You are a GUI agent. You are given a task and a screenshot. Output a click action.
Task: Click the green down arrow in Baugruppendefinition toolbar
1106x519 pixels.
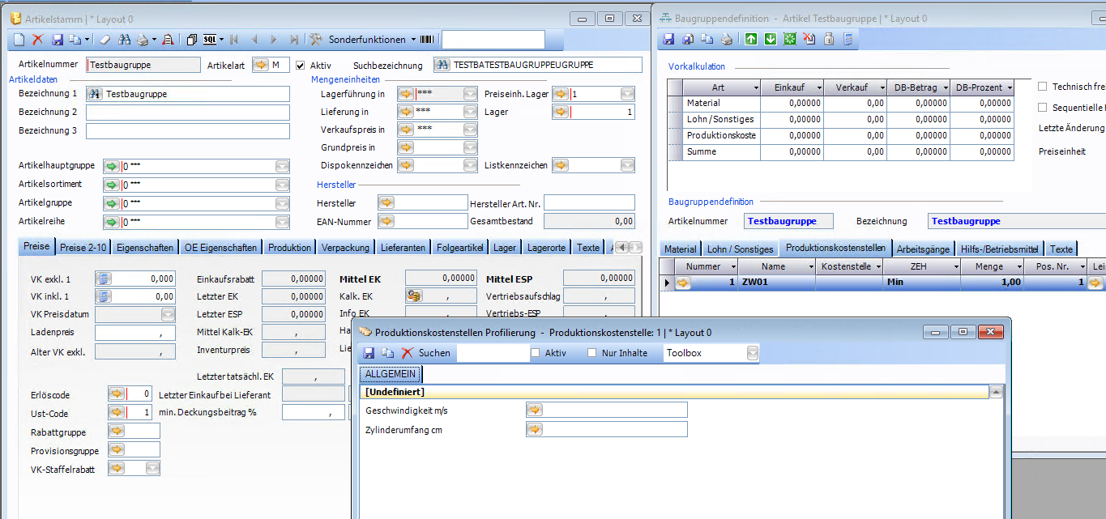click(x=770, y=39)
